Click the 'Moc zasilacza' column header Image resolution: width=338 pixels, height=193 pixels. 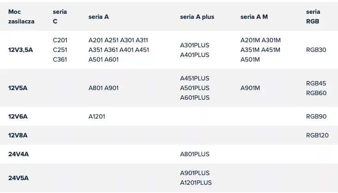(x=21, y=17)
